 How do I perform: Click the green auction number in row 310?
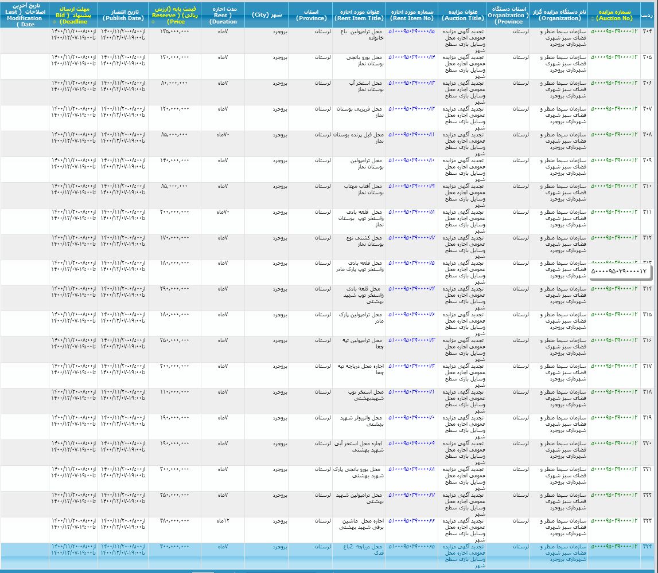tap(614, 186)
